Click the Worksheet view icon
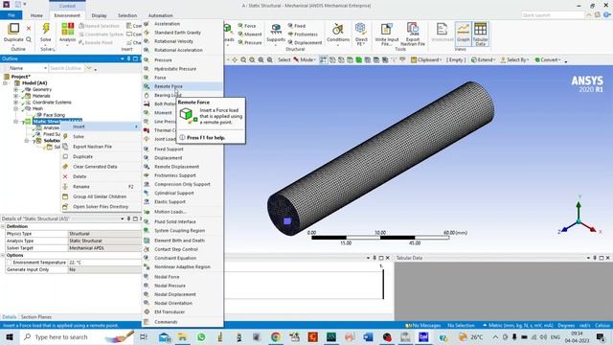 click(442, 30)
